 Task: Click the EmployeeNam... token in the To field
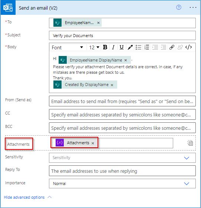[x=78, y=23]
